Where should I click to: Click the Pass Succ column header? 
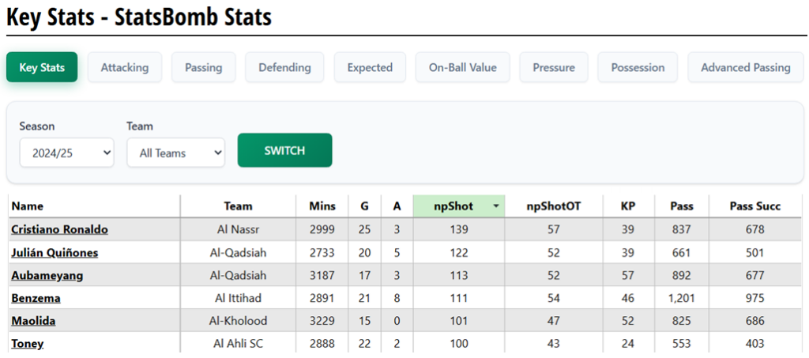click(x=754, y=206)
